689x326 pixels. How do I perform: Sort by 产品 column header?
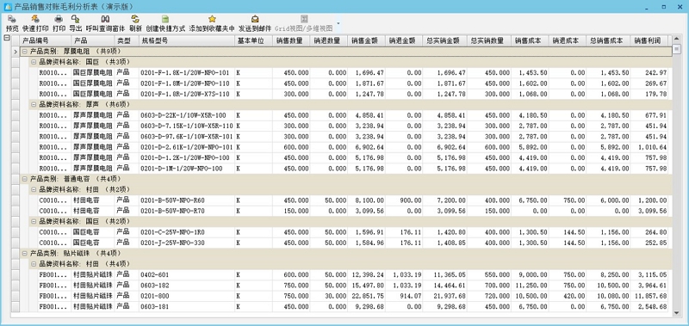pos(93,40)
